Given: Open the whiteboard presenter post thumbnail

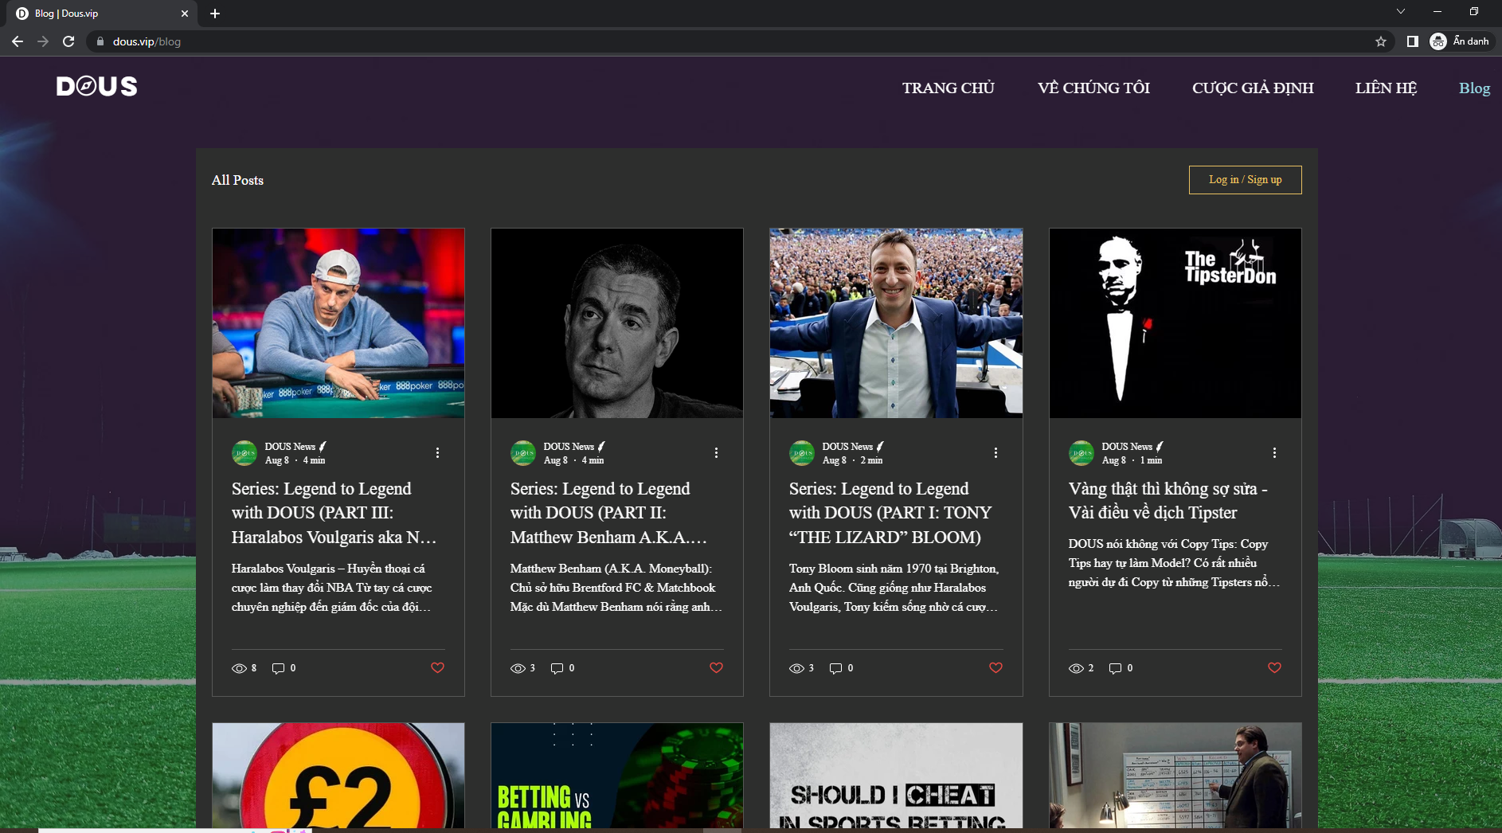Looking at the screenshot, I should [1175, 776].
